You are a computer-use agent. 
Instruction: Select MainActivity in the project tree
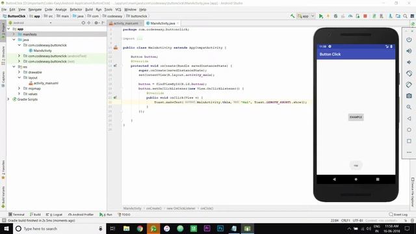click(40, 51)
